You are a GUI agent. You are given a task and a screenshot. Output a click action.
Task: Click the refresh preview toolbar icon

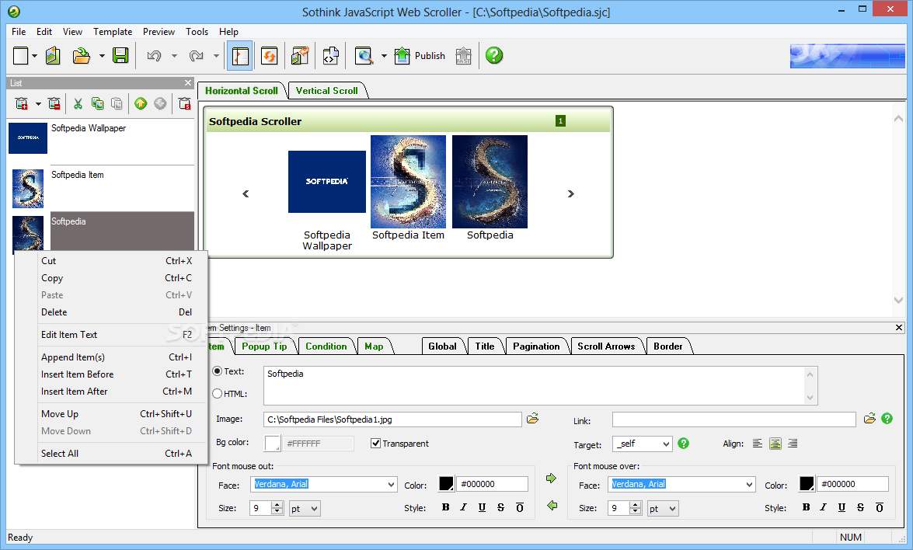coord(269,56)
